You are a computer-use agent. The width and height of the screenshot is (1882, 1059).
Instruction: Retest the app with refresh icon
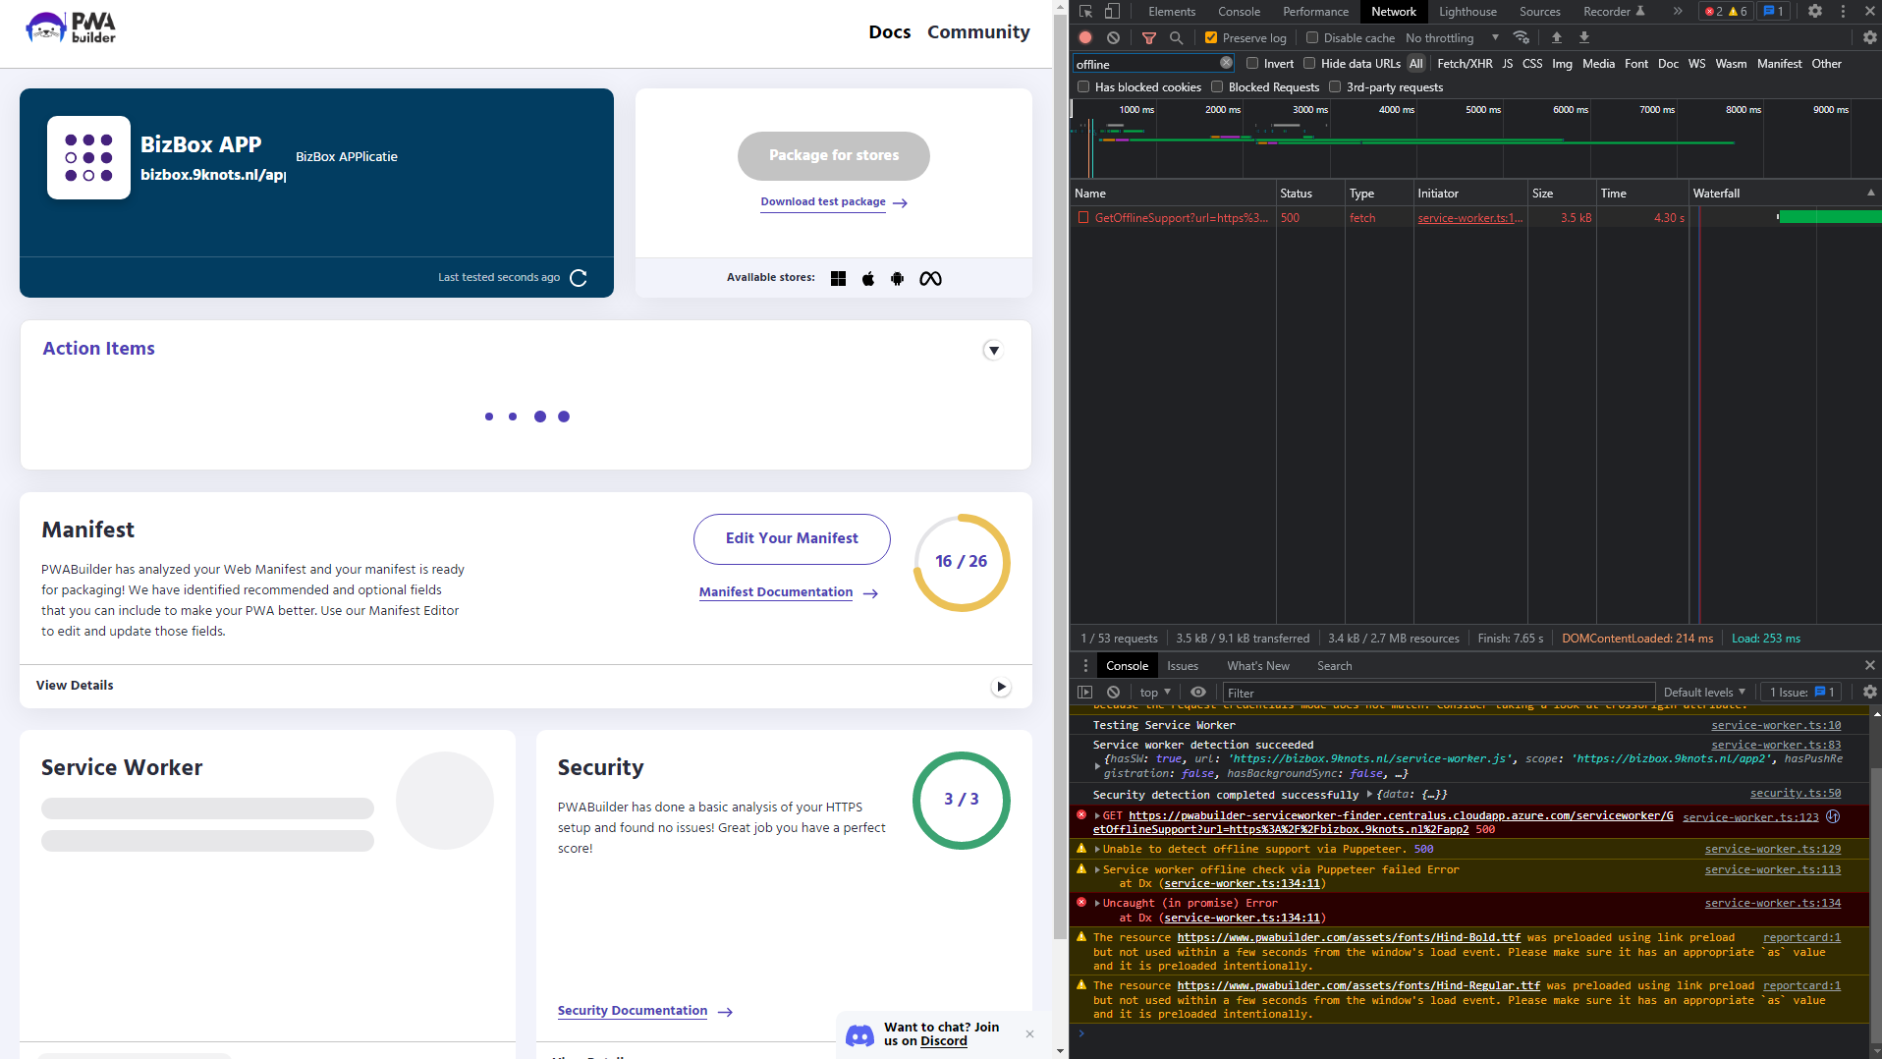click(x=579, y=277)
